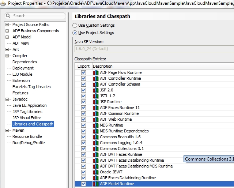Toggle export checkbox for JSP Runtime
Image resolution: width=234 pixels, height=188 pixels.
click(83, 102)
